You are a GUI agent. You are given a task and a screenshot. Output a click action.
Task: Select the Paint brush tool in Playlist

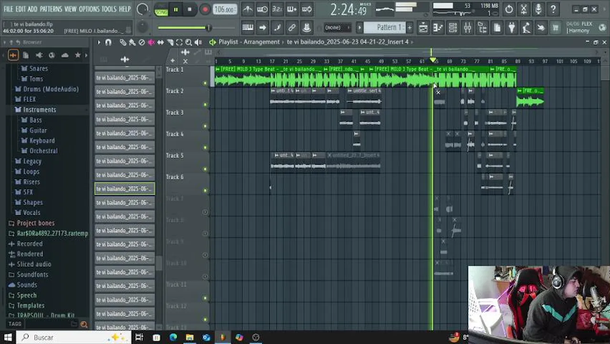132,42
